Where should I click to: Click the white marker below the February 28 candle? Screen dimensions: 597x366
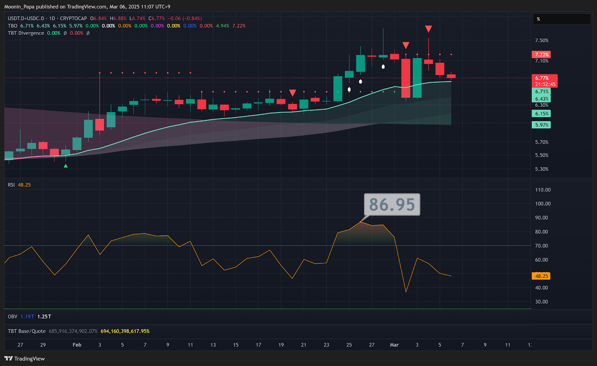383,67
